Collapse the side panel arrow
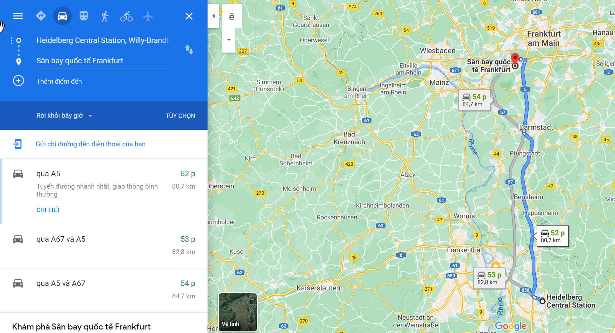615x333 pixels. 213,16
